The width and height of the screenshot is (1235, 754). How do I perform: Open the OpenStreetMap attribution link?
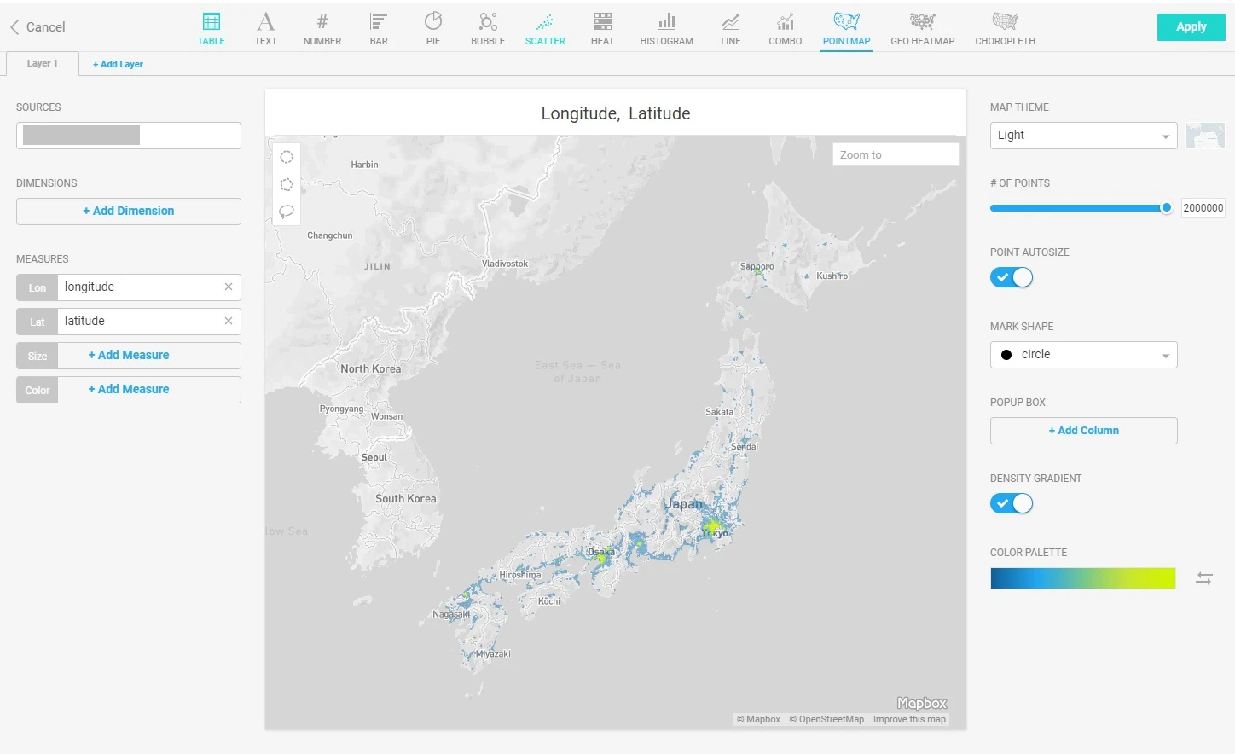click(826, 720)
